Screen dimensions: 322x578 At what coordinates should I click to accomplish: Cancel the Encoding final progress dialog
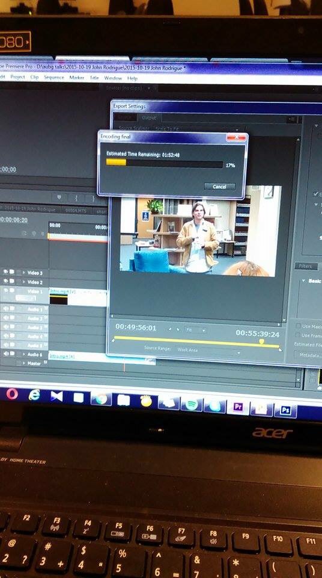click(219, 187)
